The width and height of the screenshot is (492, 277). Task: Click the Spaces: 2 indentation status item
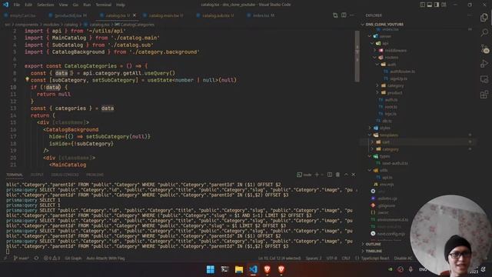[314, 259]
